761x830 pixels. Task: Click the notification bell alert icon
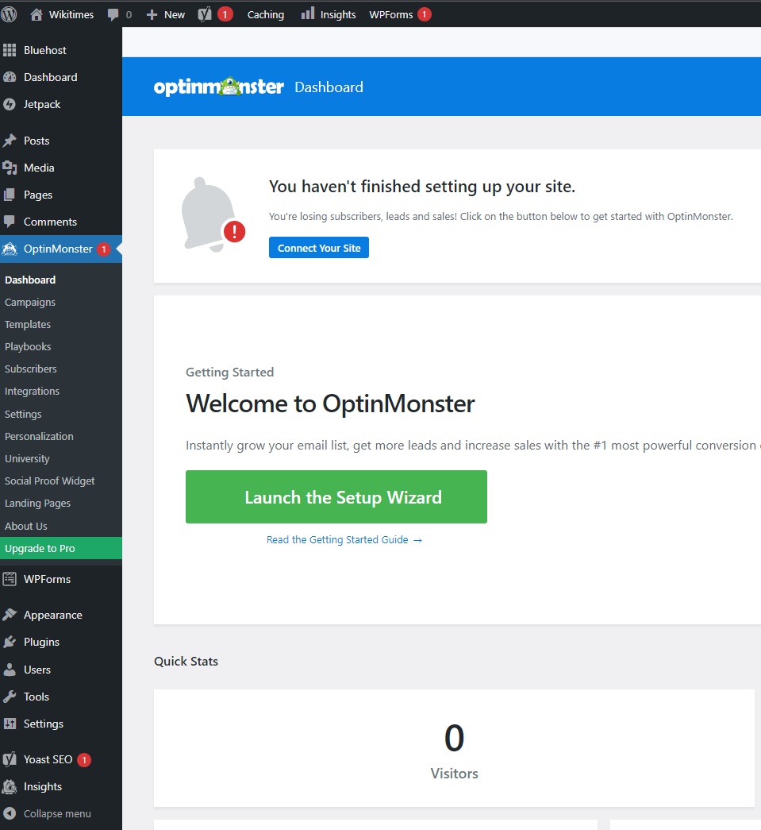213,214
